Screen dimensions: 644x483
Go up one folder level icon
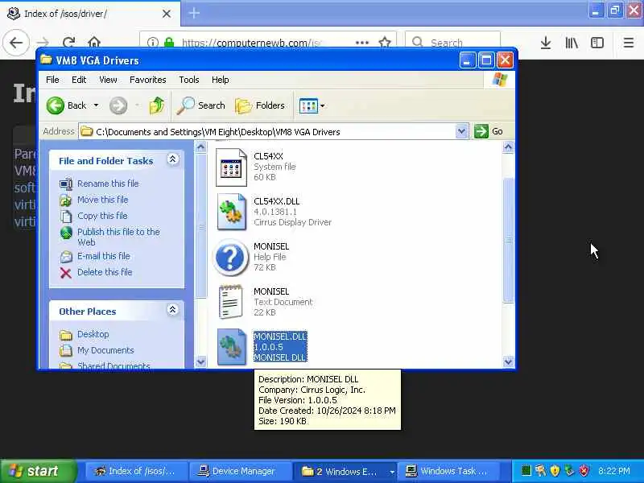pos(156,105)
